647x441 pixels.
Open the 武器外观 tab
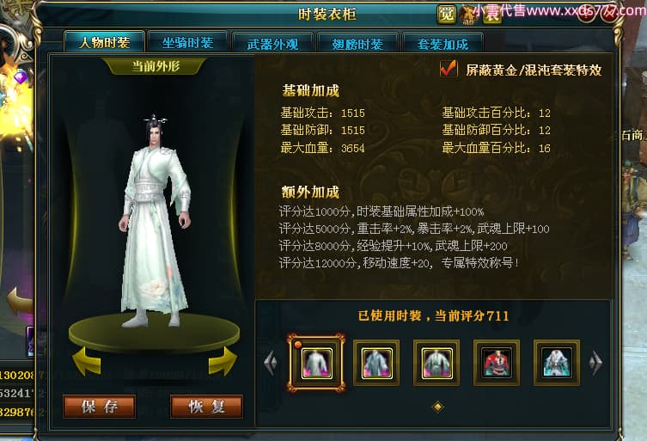pos(272,43)
